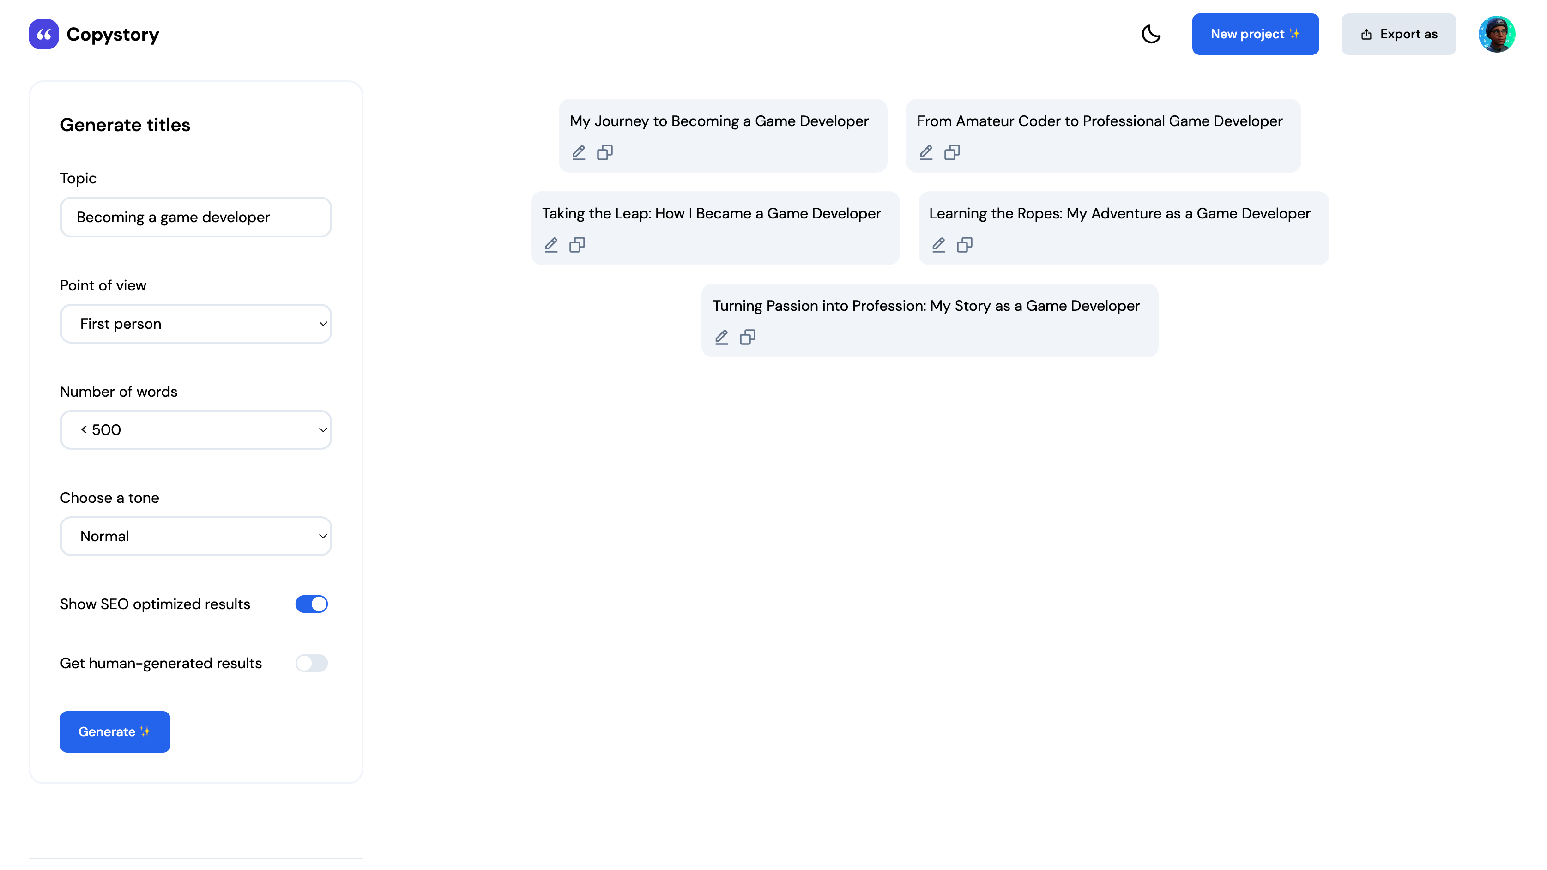Toggle SEO optimized results switch off

click(x=312, y=604)
